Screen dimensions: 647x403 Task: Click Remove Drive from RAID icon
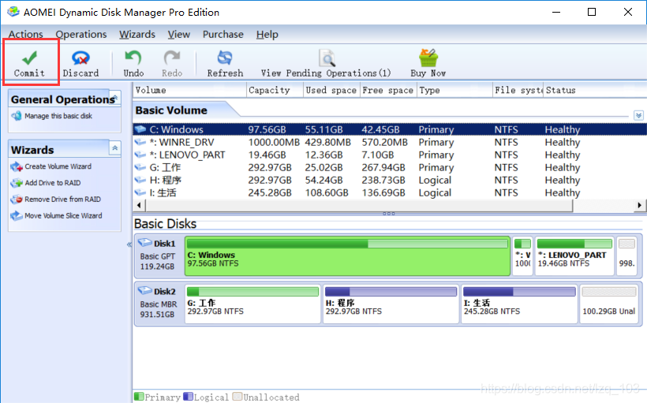pyautogui.click(x=17, y=200)
